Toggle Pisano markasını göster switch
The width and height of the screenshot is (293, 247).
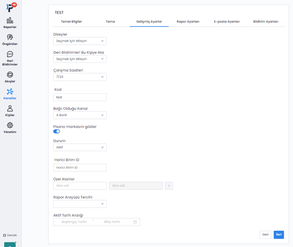click(57, 131)
